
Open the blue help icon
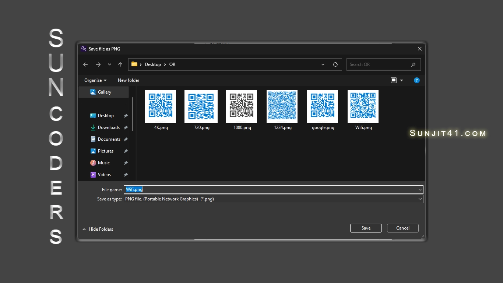point(417,80)
